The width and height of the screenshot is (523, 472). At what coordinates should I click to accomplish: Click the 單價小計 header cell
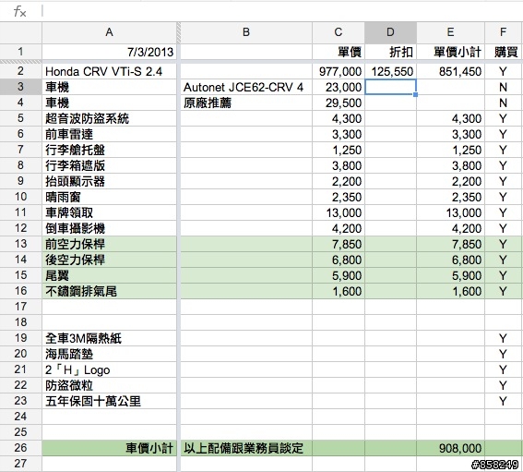(x=450, y=52)
